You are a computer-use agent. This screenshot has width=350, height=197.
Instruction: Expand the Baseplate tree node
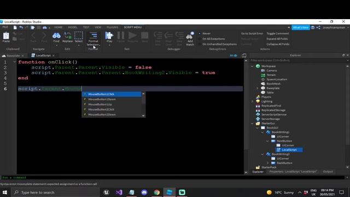(258, 88)
